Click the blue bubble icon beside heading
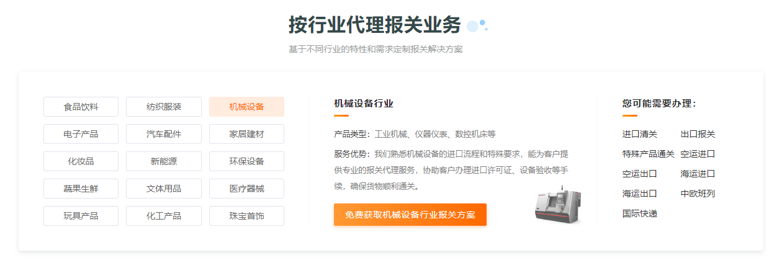The height and width of the screenshot is (263, 782). (x=477, y=25)
